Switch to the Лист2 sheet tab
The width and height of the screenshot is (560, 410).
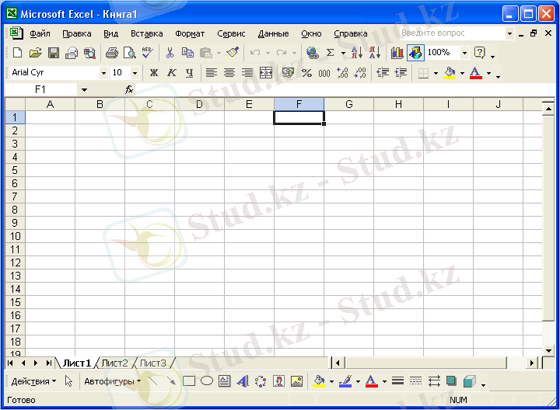114,363
